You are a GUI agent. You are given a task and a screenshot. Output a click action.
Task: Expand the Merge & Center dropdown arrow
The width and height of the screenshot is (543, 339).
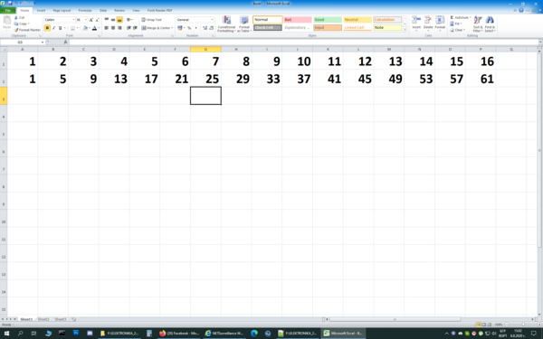(172, 28)
